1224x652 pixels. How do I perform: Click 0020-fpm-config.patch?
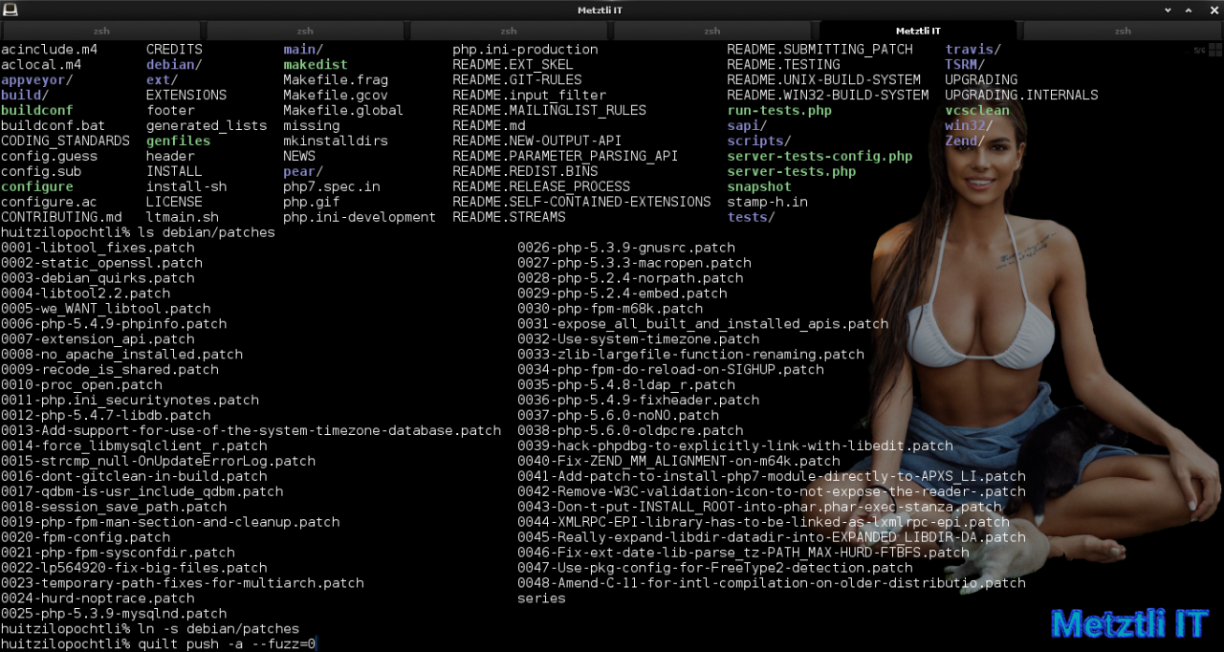pyautogui.click(x=85, y=537)
